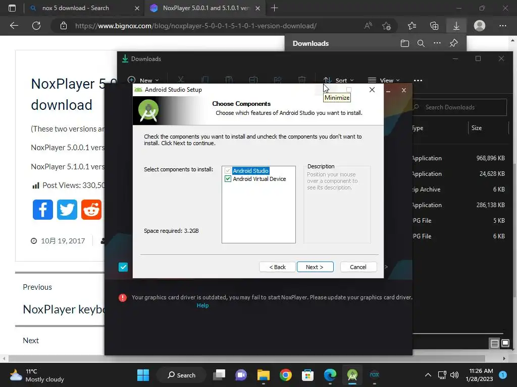Open a new Edge tab

[x=274, y=8]
